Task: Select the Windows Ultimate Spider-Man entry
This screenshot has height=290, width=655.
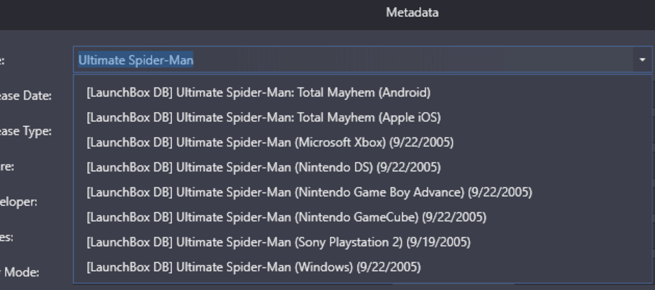Action: (x=254, y=267)
